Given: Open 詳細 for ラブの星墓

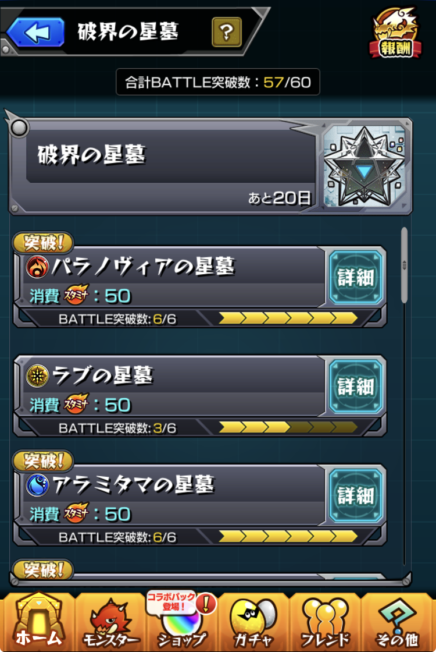Looking at the screenshot, I should coord(356,387).
